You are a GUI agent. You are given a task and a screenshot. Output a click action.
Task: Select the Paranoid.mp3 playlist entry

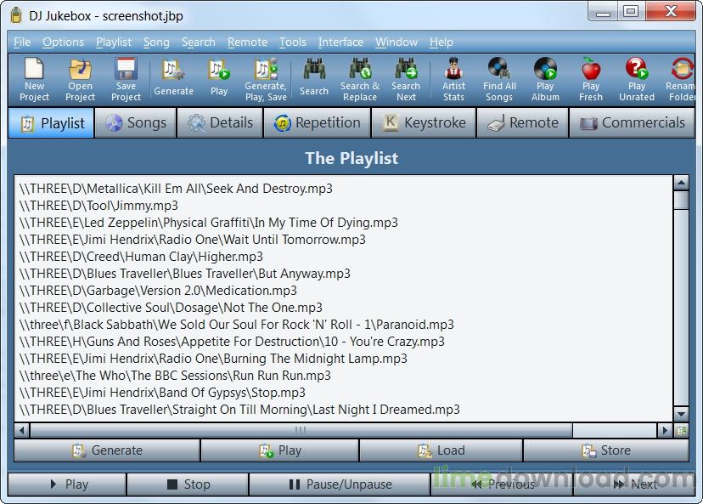coord(236,325)
